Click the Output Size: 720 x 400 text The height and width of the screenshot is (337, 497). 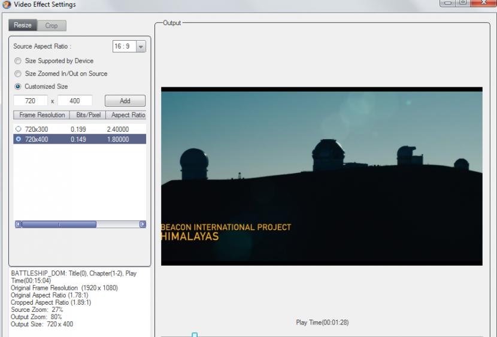[x=42, y=324]
